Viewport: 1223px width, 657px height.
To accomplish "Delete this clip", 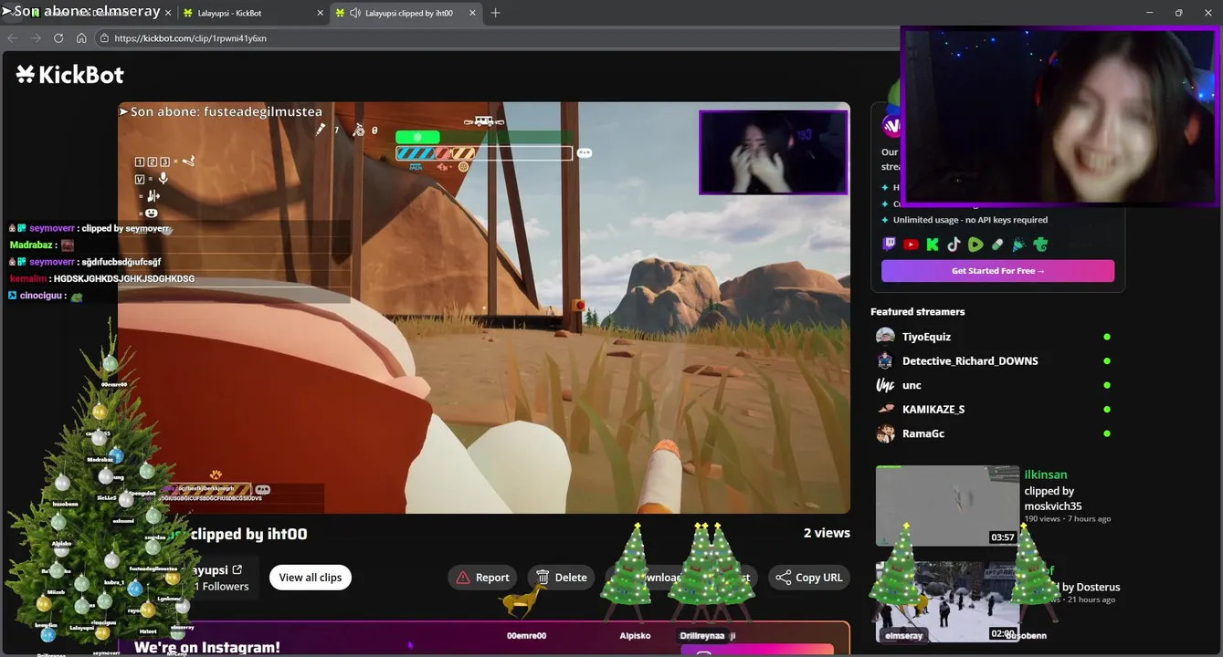I will (x=561, y=578).
